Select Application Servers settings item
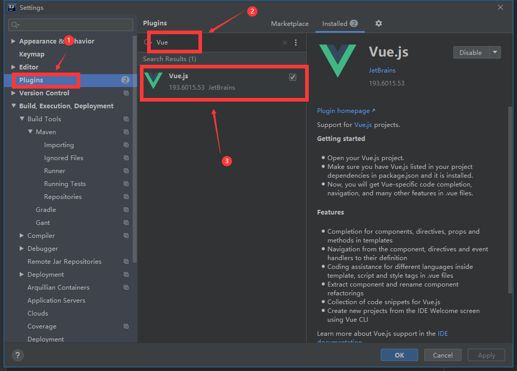 (x=56, y=301)
